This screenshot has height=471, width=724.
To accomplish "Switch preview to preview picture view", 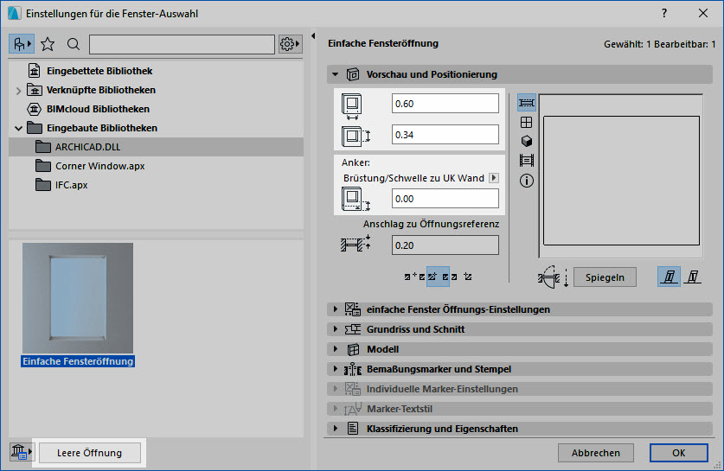I will [527, 161].
